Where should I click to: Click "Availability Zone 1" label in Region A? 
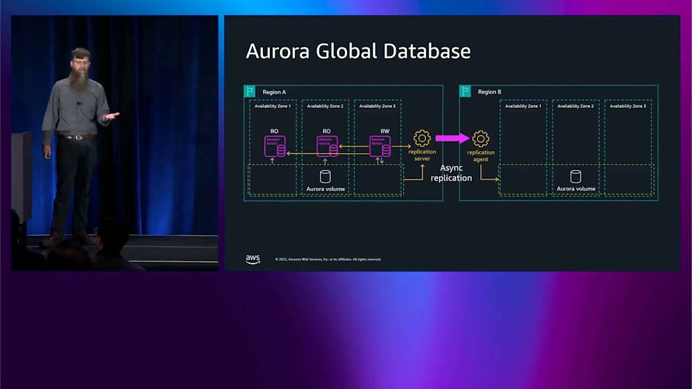click(x=273, y=106)
